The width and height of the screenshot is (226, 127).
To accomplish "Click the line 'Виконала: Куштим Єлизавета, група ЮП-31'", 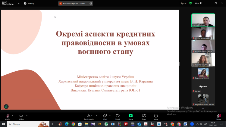I will coord(105,90).
